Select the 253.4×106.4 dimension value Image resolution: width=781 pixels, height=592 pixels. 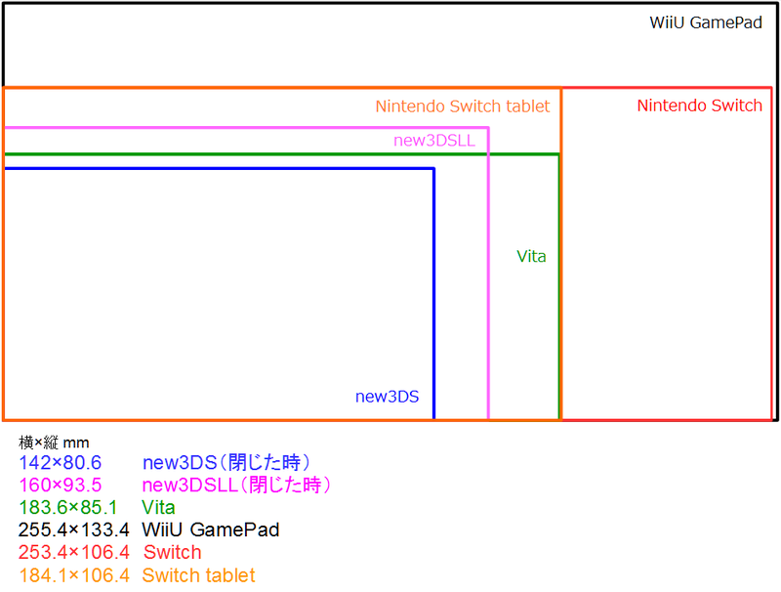point(74,552)
